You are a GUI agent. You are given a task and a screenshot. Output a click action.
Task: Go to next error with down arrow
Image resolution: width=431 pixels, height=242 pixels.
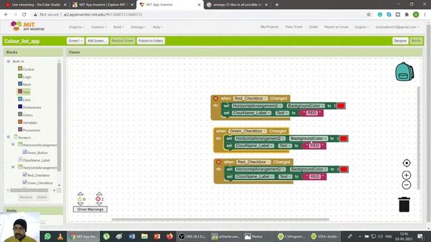pos(99,204)
